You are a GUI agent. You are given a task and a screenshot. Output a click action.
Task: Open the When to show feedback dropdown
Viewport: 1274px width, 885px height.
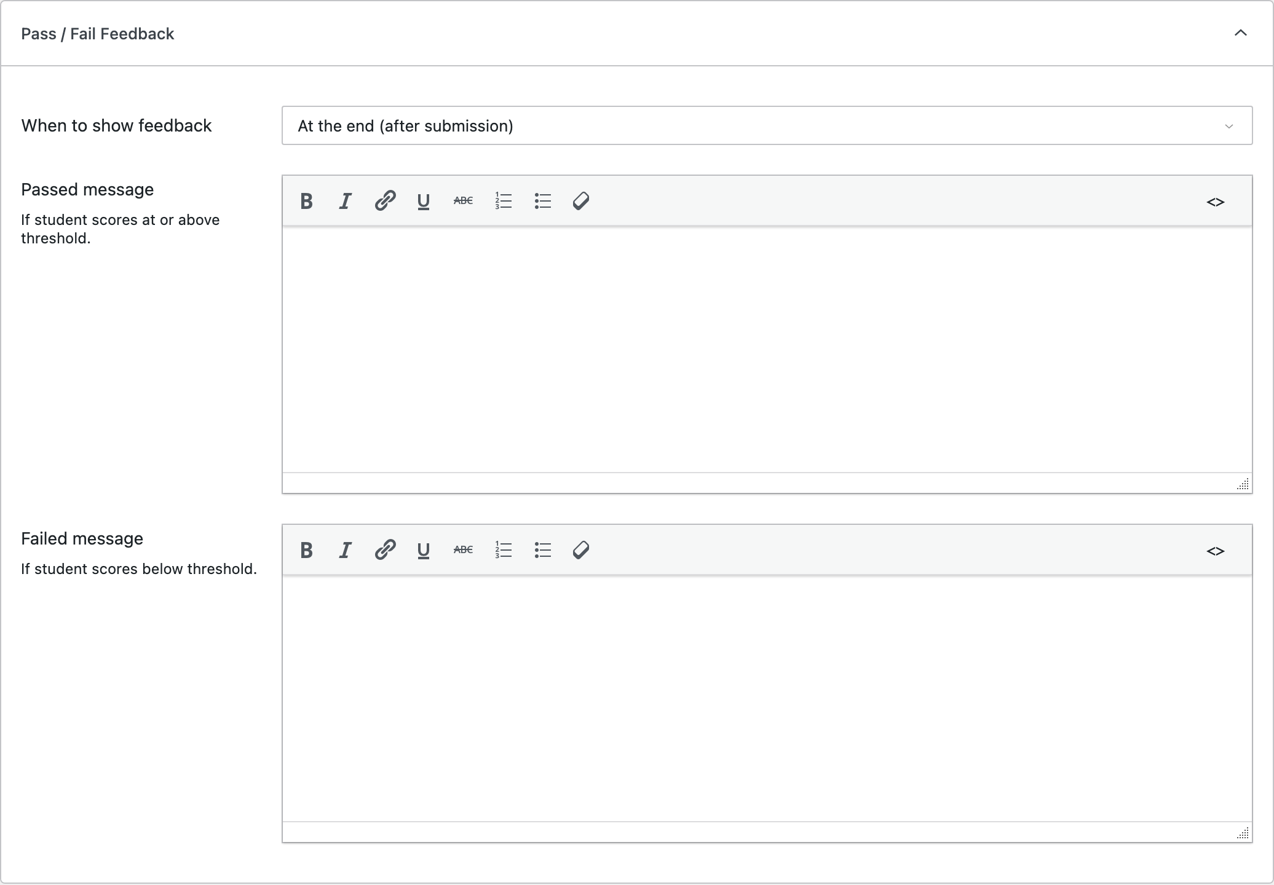(767, 125)
